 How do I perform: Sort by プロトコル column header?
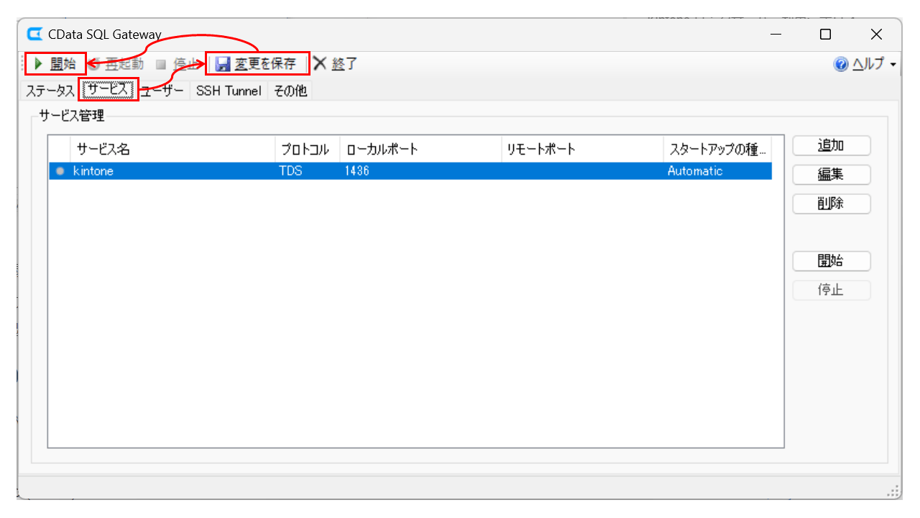(x=308, y=150)
